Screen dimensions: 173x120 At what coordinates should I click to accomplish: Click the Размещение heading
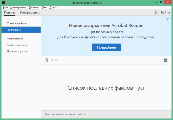coord(15,39)
